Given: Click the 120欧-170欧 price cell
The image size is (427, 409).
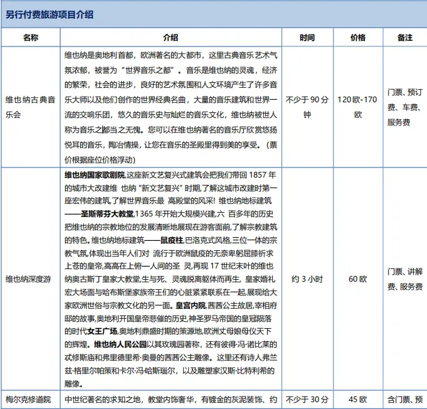Looking at the screenshot, I should (357, 107).
